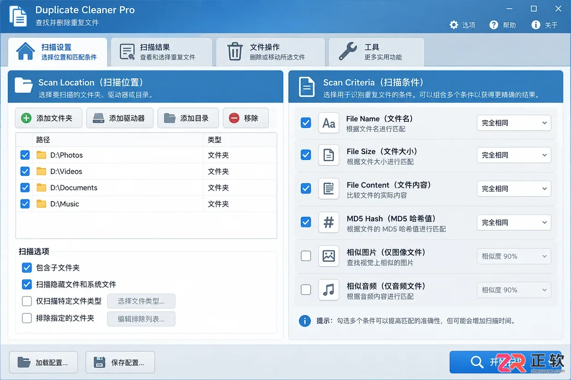The width and height of the screenshot is (571, 380).
Task: Click the green plus icon on 添加文件夹
Action: point(27,118)
